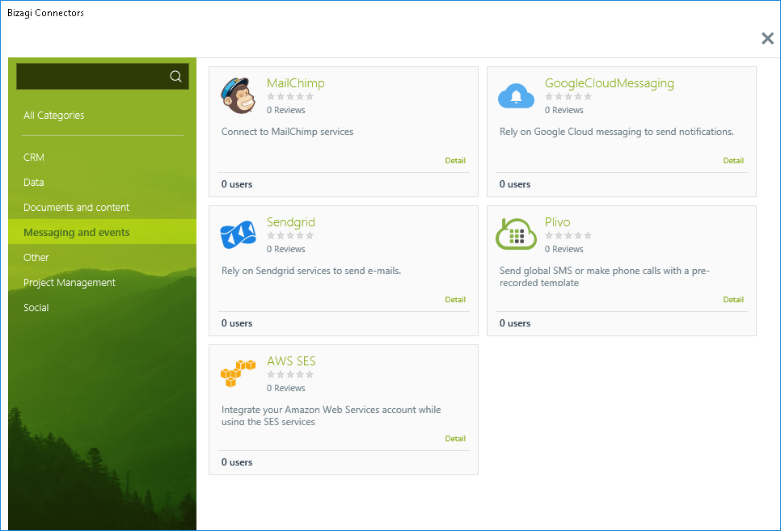
Task: Select the Messaging and events category
Action: tap(102, 232)
